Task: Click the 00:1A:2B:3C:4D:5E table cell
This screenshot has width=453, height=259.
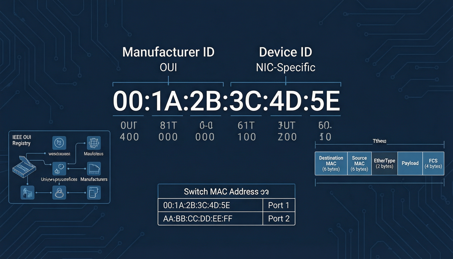Action: click(x=210, y=205)
